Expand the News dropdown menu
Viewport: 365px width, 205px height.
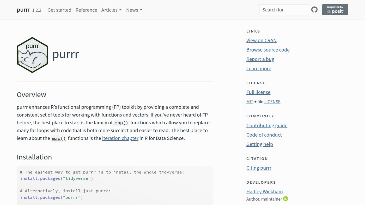(x=134, y=10)
